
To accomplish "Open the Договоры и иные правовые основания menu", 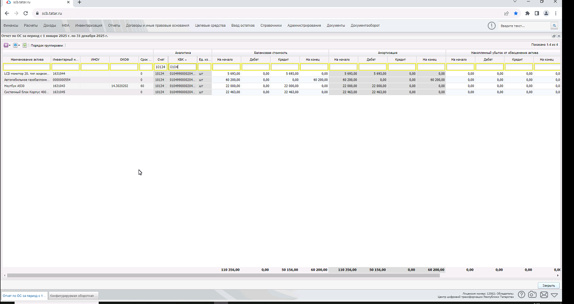I will click(157, 25).
